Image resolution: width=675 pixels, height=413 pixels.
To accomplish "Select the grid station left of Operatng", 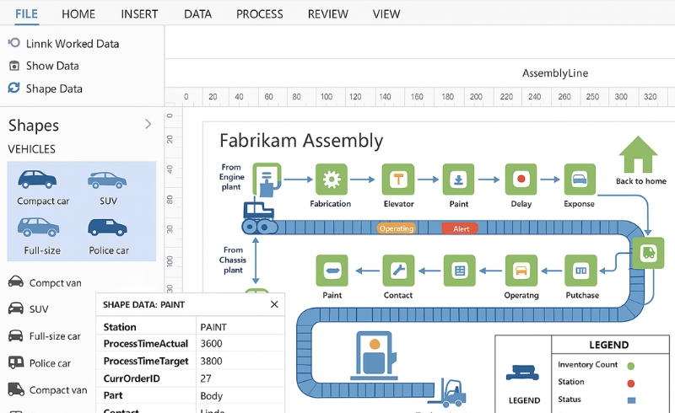I will (460, 271).
